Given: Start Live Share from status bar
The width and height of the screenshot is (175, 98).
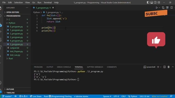Looking at the screenshot, I should click(x=36, y=96).
